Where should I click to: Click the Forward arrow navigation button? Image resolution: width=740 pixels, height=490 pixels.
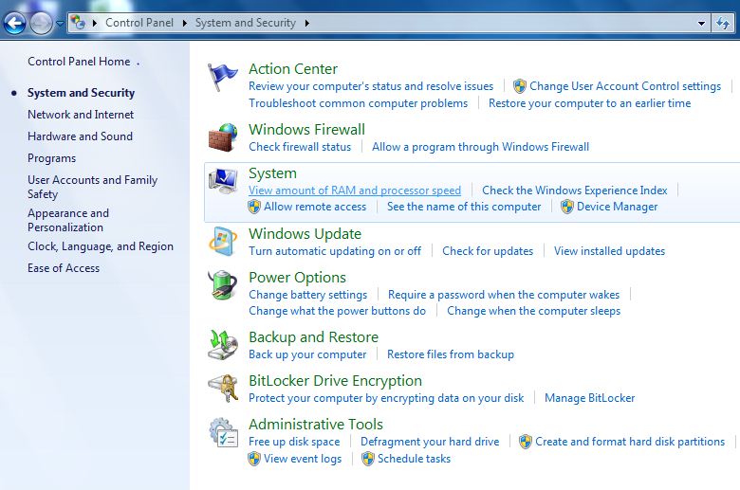coord(41,23)
